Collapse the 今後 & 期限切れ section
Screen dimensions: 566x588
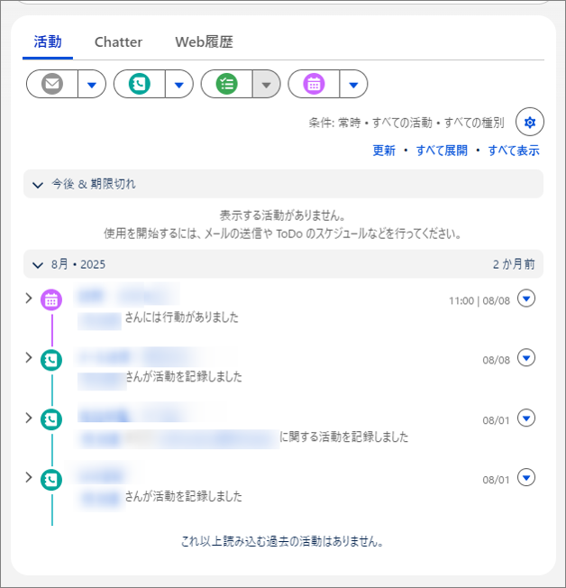(38, 184)
